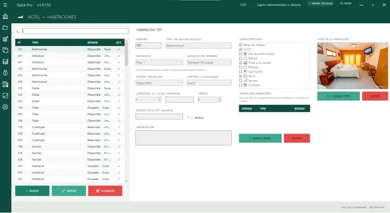Click the Cocineta icon
Screen dimensions: 390x213
(245, 85)
